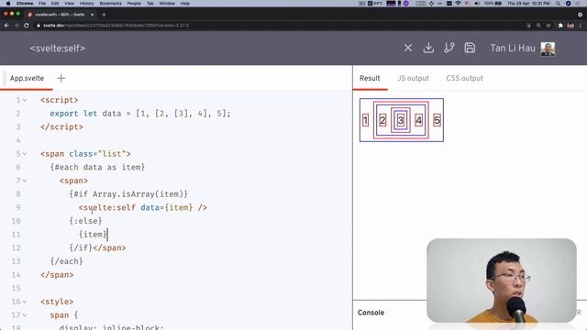This screenshot has width=587, height=330.
Task: Download the REPL project as zip
Action: tap(428, 48)
